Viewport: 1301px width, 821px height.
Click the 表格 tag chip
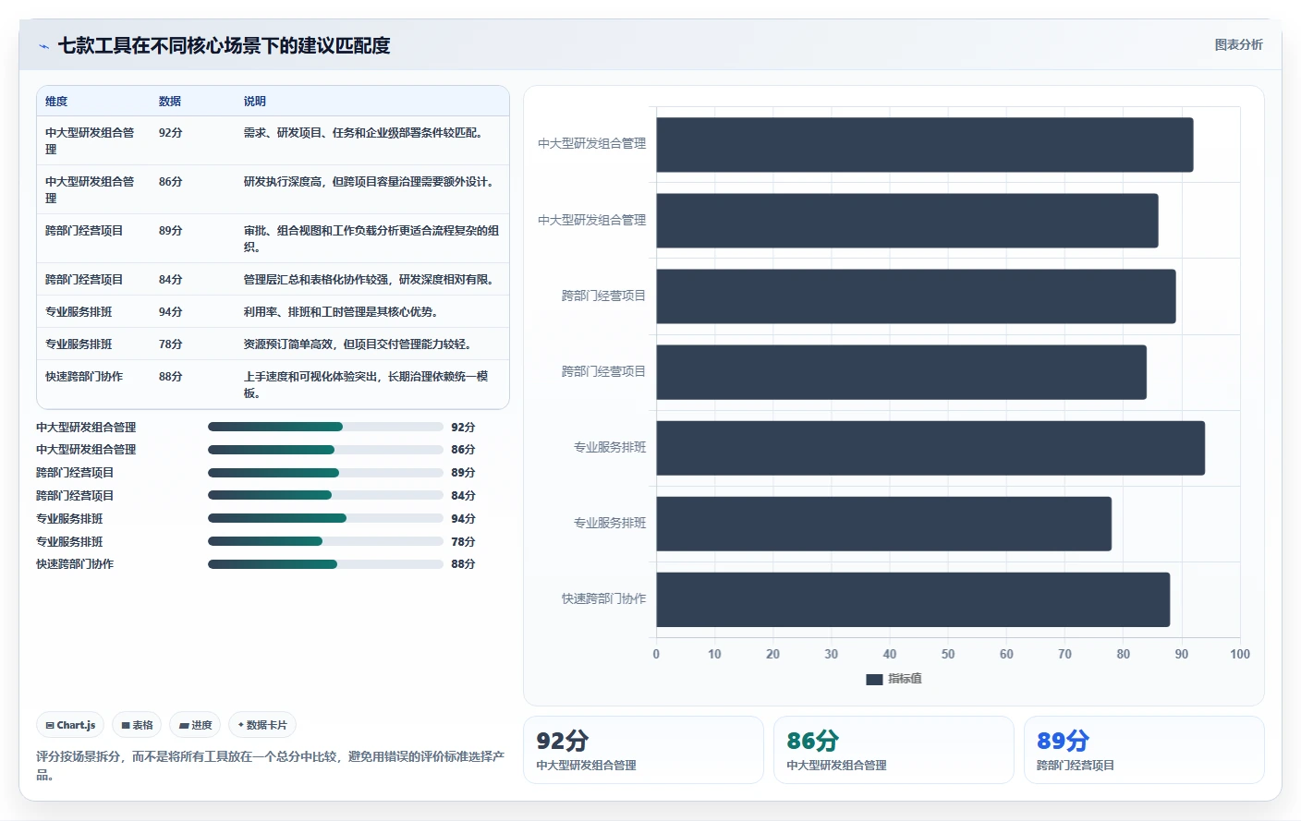point(137,725)
